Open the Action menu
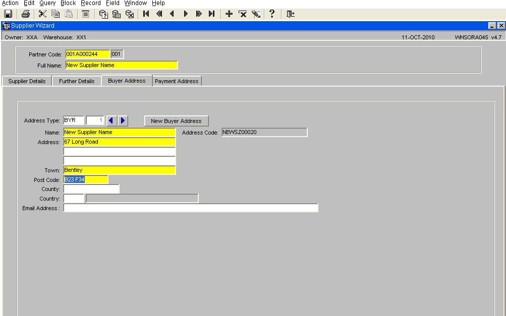This screenshot has height=316, width=506. click(10, 3)
